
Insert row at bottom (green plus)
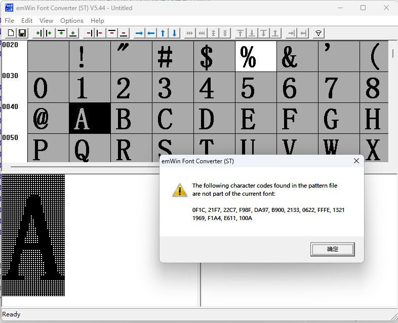coord(73,33)
